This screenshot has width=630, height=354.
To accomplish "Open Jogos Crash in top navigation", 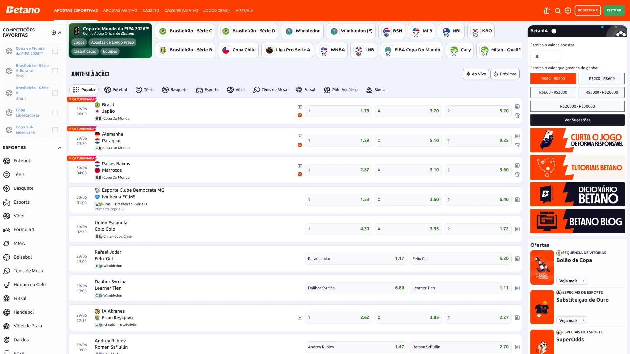I will tap(217, 10).
